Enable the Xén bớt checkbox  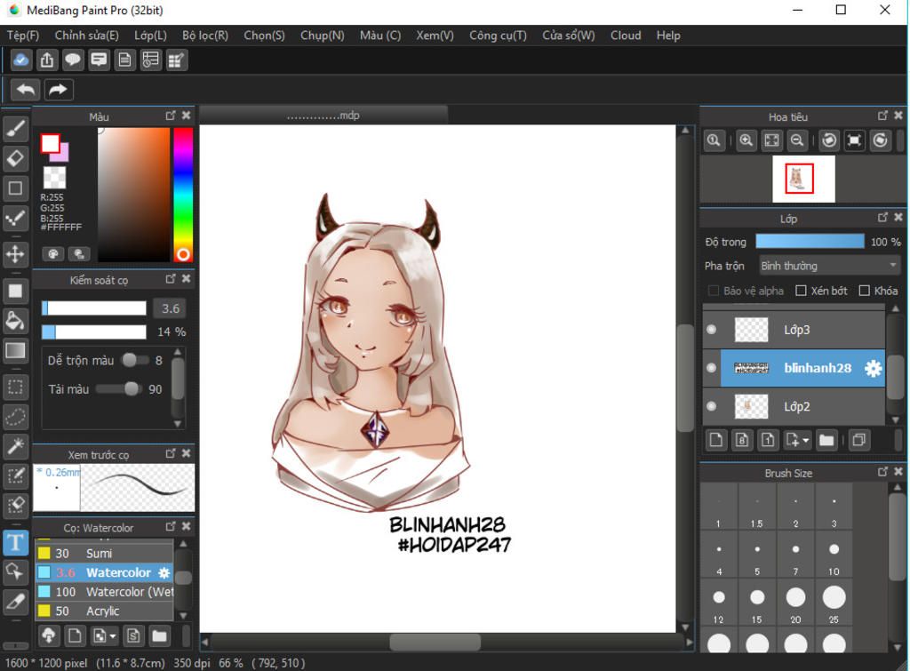pyautogui.click(x=801, y=291)
